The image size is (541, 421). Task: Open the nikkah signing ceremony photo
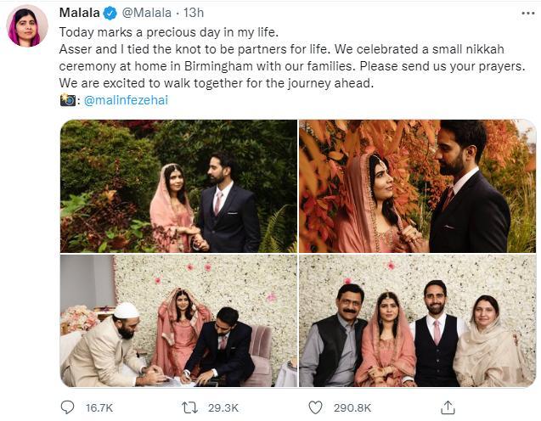[178, 321]
